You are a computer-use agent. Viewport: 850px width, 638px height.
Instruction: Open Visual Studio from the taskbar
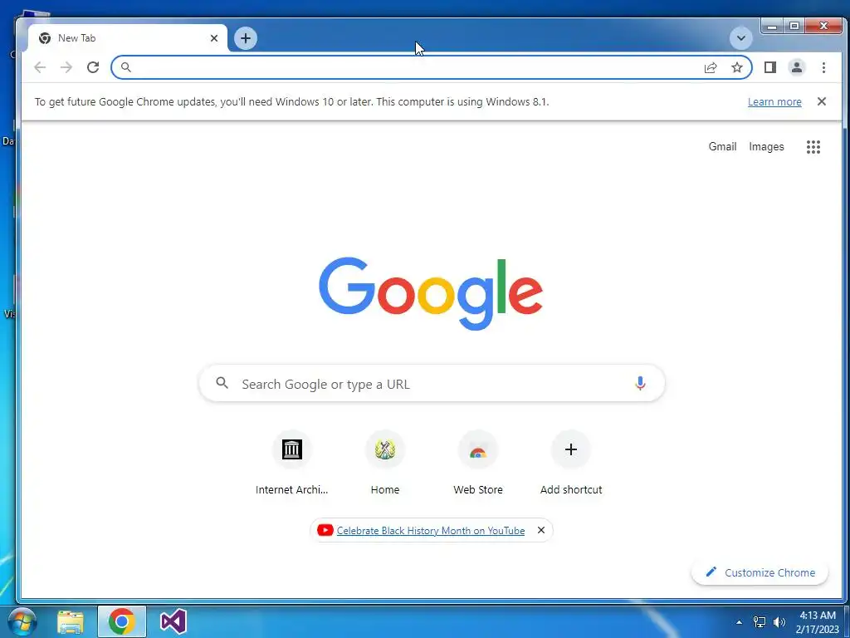pos(173,621)
